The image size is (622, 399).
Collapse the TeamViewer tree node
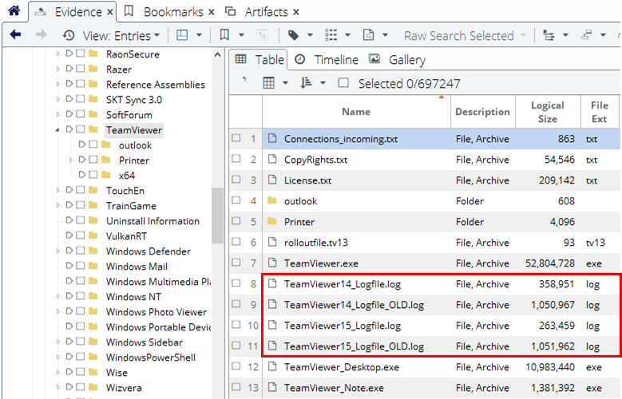click(x=57, y=130)
